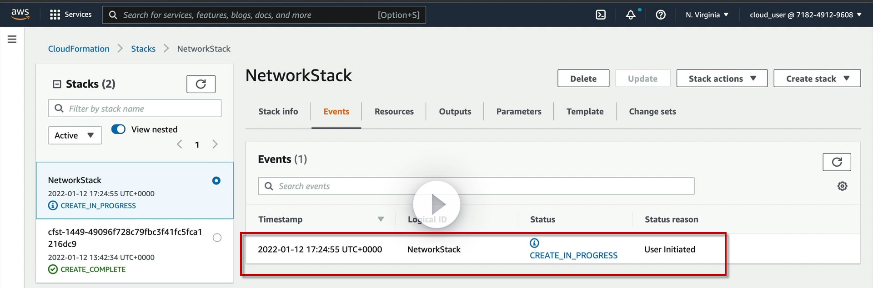Switch to the Template tab
The height and width of the screenshot is (288, 873).
(x=585, y=112)
